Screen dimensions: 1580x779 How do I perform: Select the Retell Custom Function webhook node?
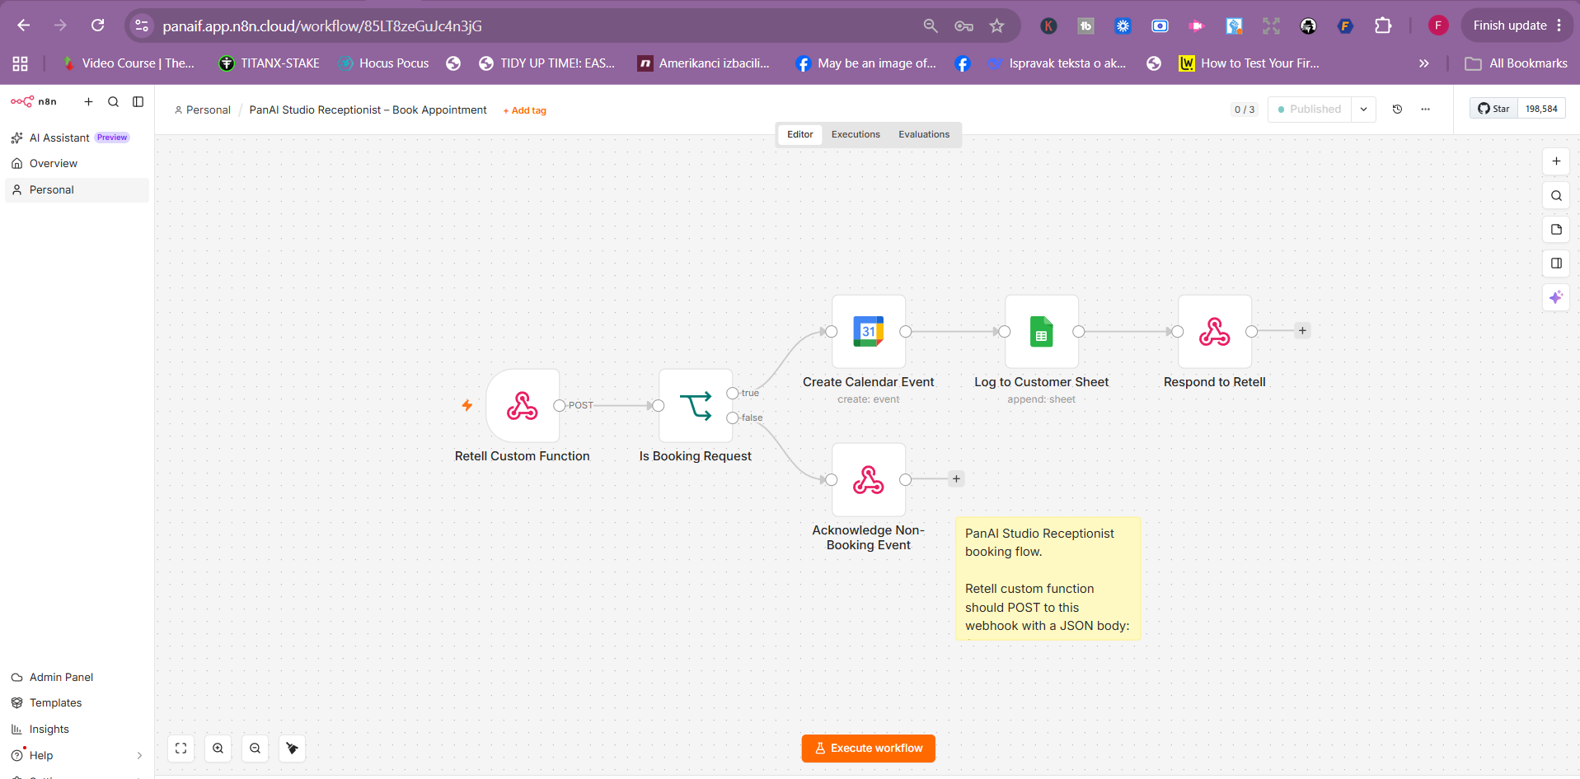[x=523, y=405]
